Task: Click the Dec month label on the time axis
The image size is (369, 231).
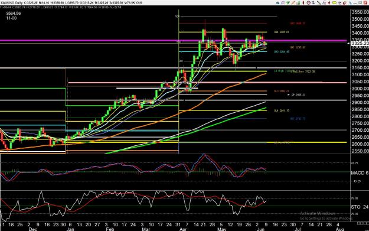Action: 32,229
